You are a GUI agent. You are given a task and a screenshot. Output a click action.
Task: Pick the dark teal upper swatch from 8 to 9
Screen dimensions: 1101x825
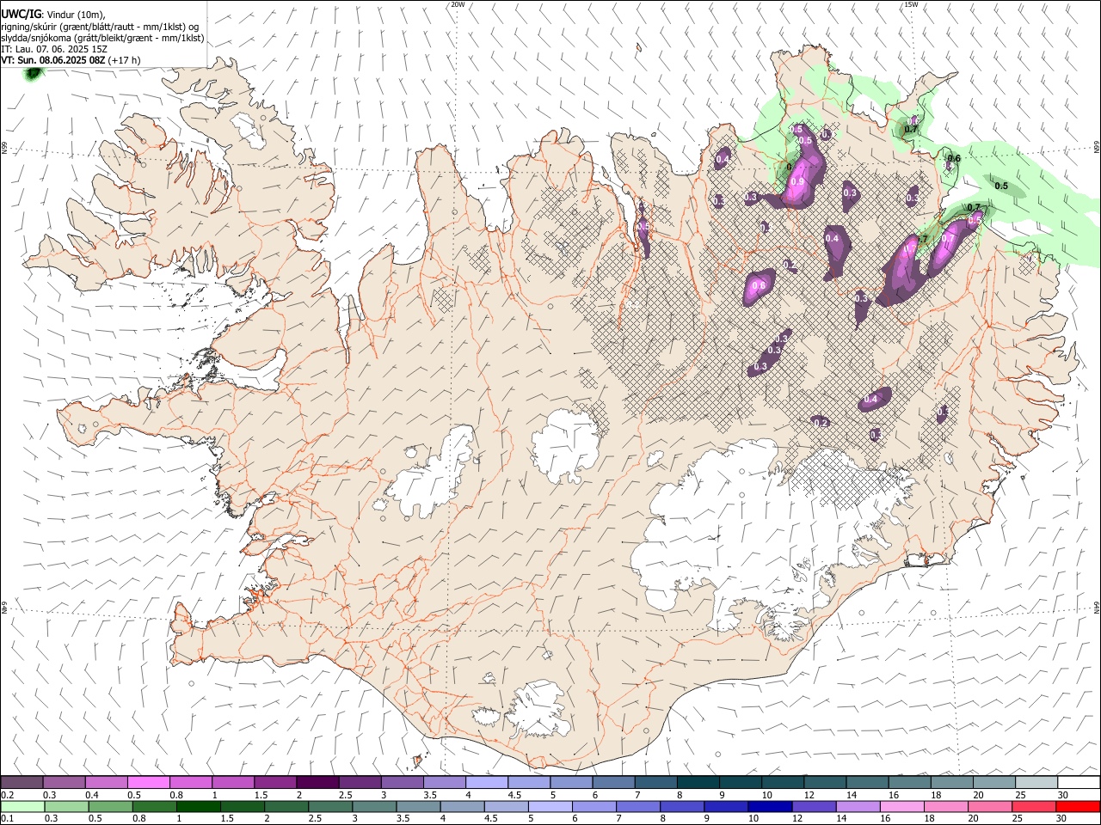coord(698,783)
